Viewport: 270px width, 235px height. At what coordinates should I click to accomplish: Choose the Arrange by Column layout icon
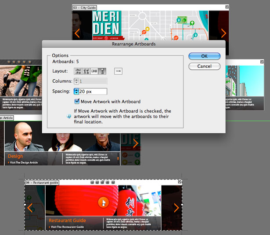[102, 71]
